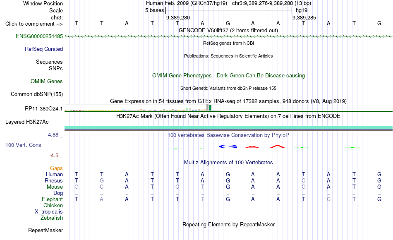Viewport: 393px width, 240px height.
Task: Click the ENSG00000254485 green arrowed gene line
Action: 228,36
